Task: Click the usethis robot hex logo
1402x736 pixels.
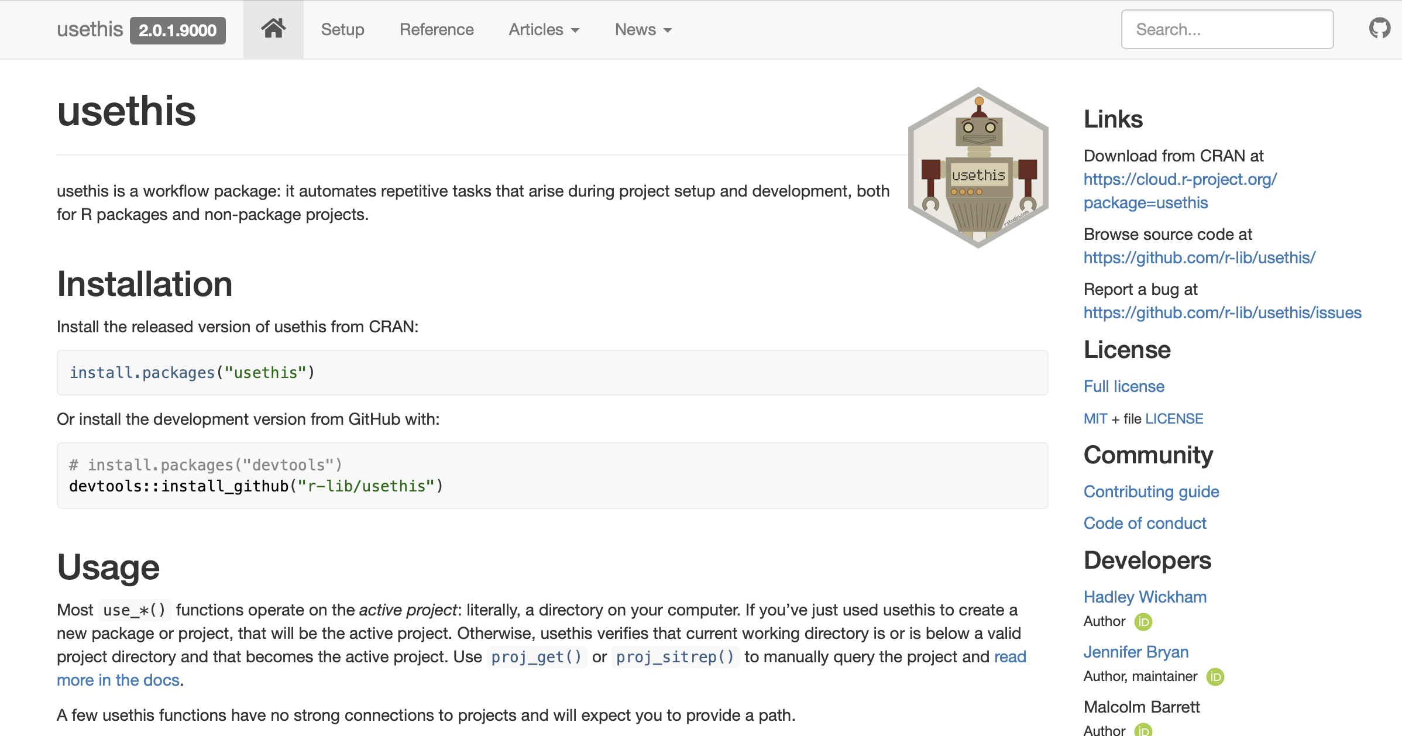Action: [978, 168]
